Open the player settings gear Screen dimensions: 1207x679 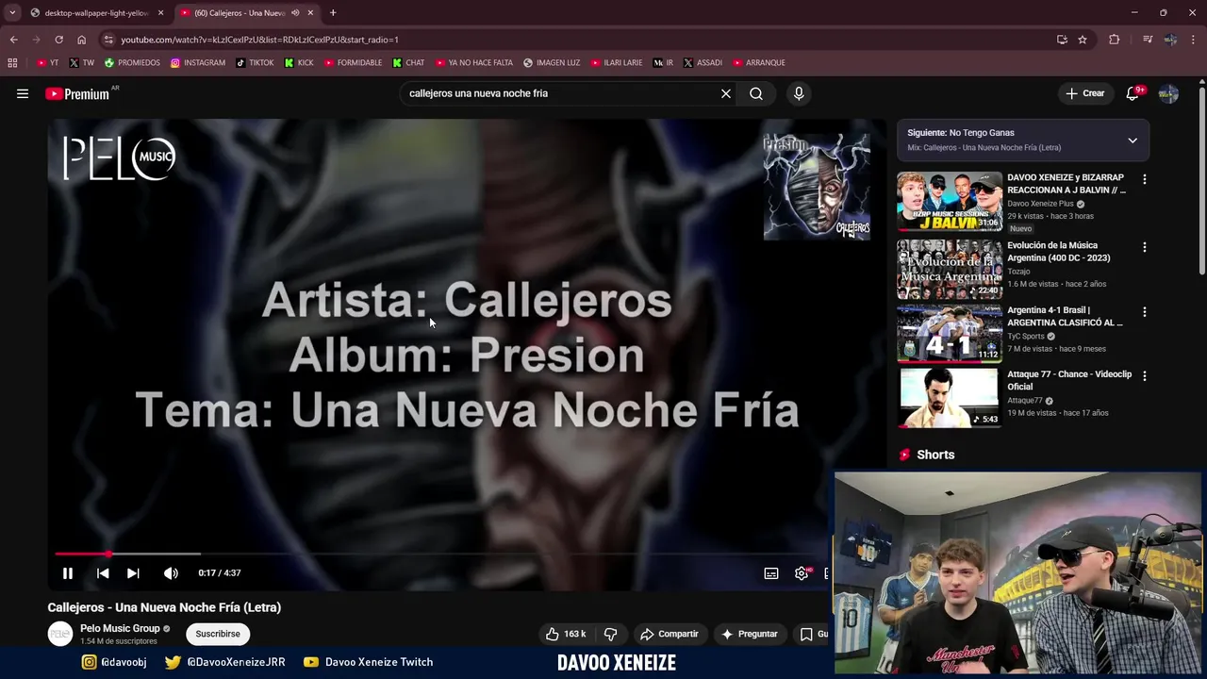pyautogui.click(x=802, y=572)
